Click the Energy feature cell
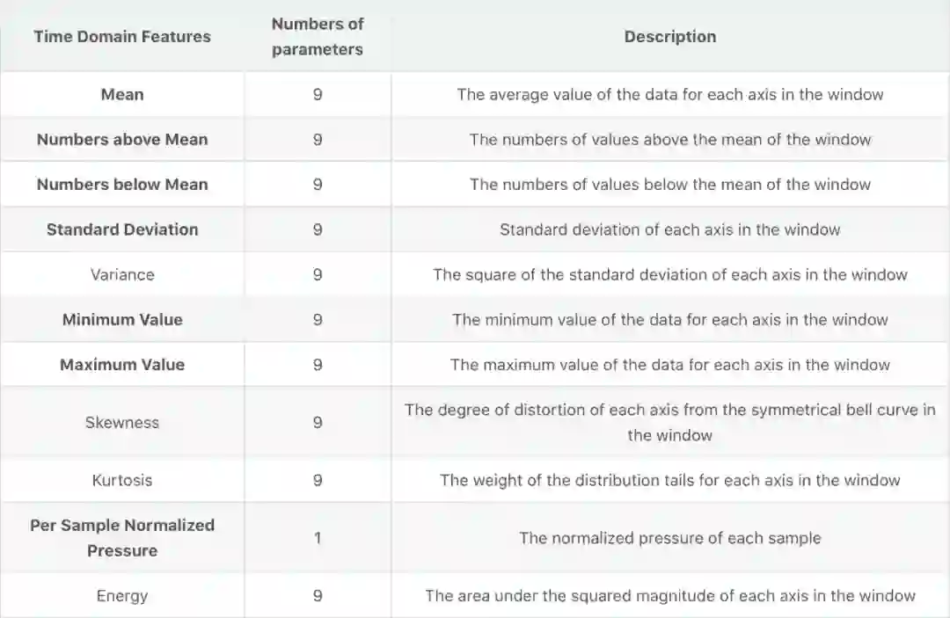Image resolution: width=950 pixels, height=618 pixels. (122, 596)
